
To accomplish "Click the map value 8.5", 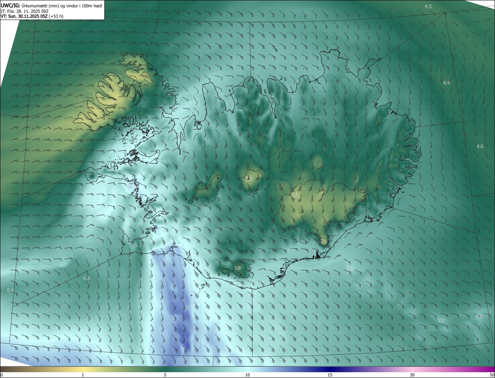I will pos(349,268).
